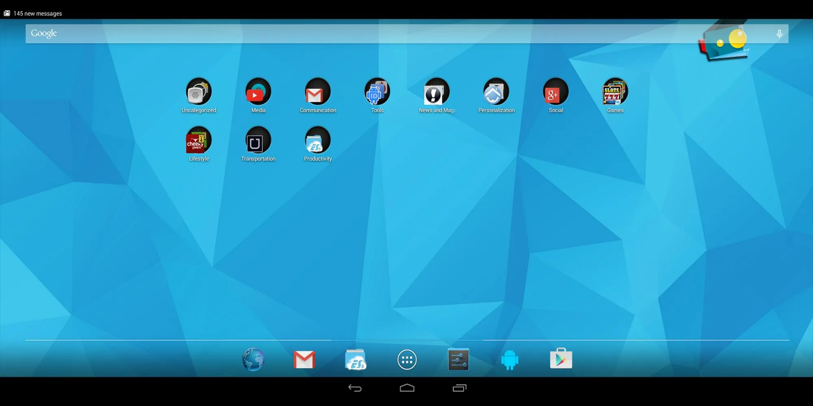The width and height of the screenshot is (813, 406).
Task: Launch the browser globe icon in dock
Action: pyautogui.click(x=253, y=359)
